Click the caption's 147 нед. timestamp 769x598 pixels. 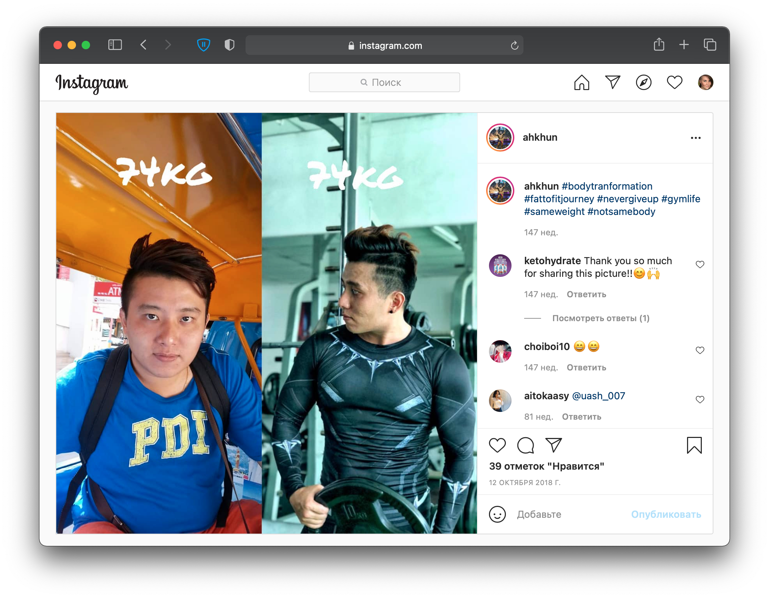[541, 233]
